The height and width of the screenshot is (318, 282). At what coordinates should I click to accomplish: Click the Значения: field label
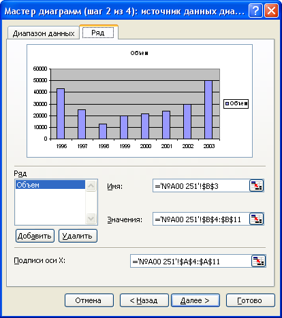point(125,219)
